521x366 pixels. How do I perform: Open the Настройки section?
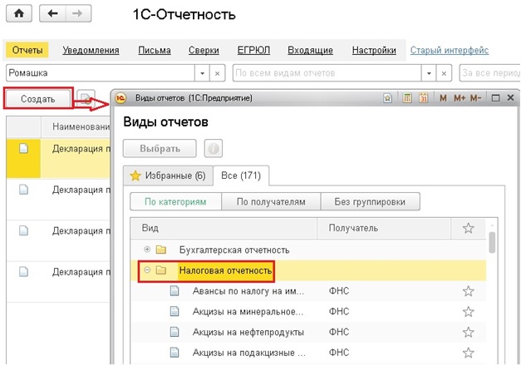374,50
